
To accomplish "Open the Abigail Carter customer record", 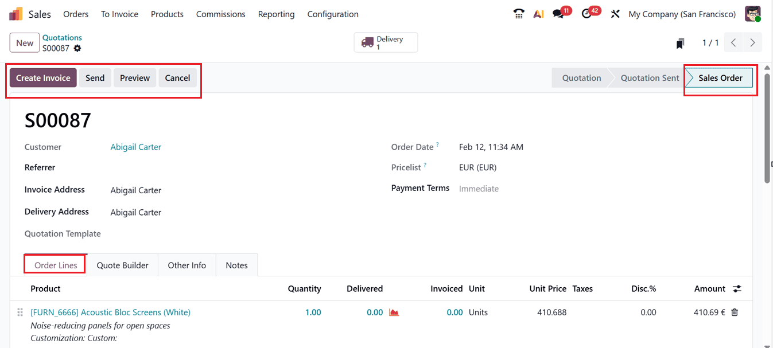I will tap(135, 147).
